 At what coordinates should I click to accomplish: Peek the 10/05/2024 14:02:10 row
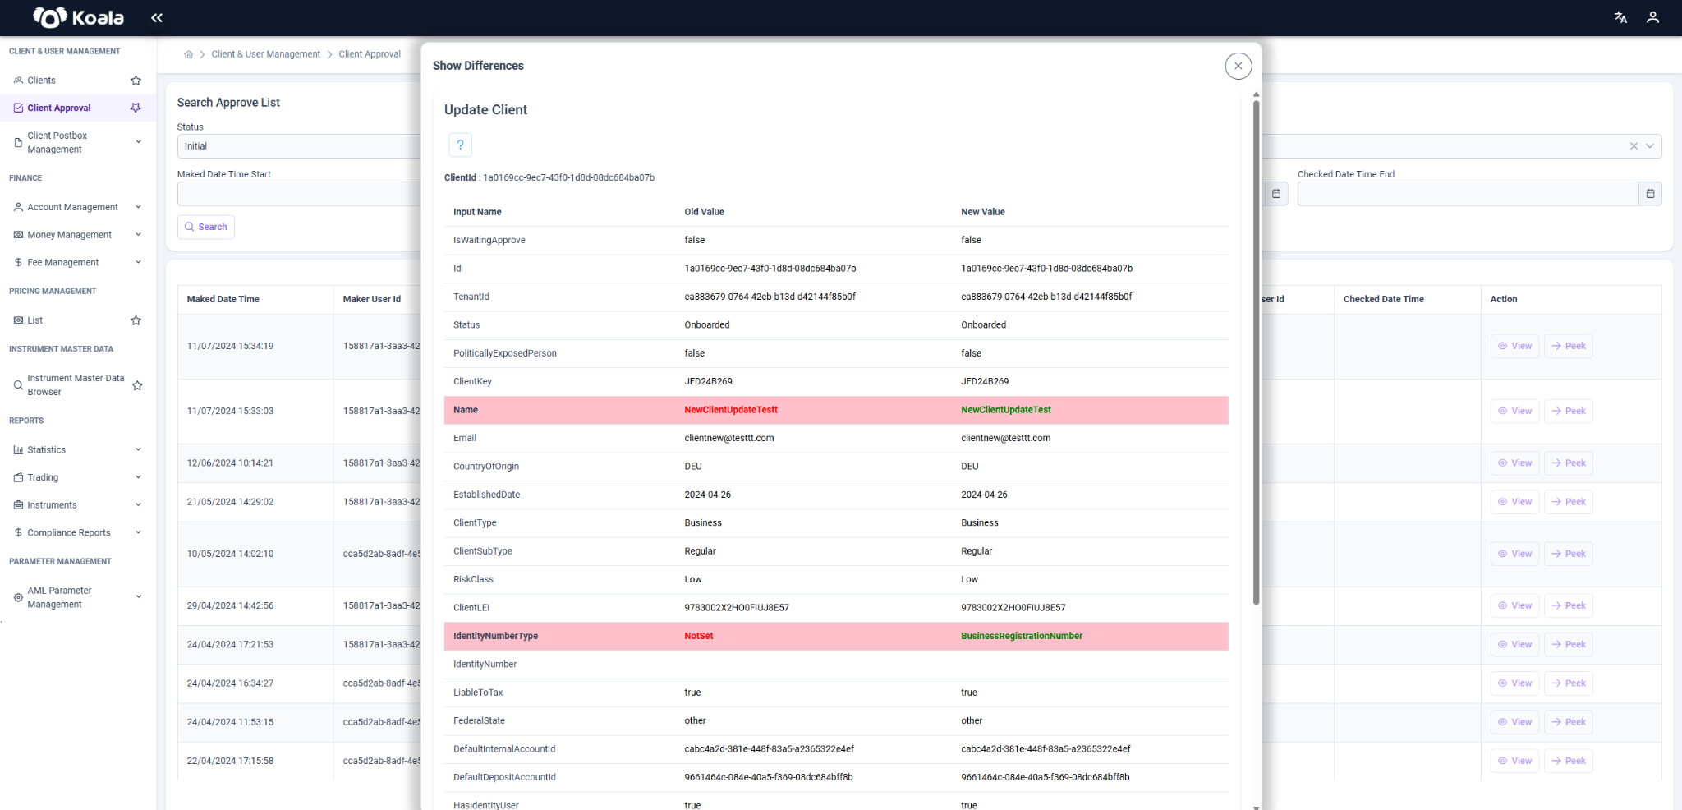(x=1568, y=554)
